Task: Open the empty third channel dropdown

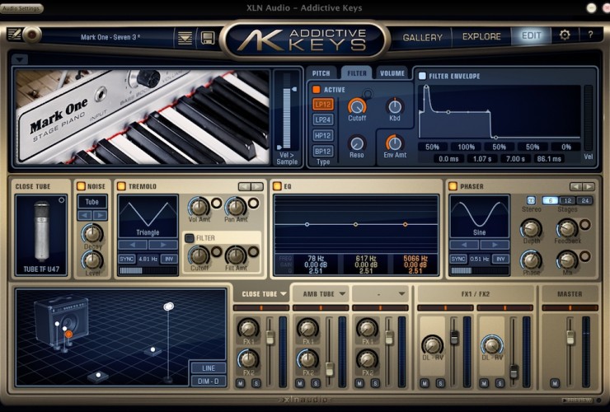Action: (x=401, y=294)
